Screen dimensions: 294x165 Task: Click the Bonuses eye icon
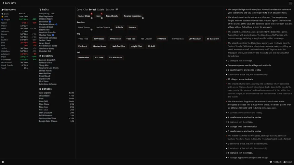(x=40, y=89)
